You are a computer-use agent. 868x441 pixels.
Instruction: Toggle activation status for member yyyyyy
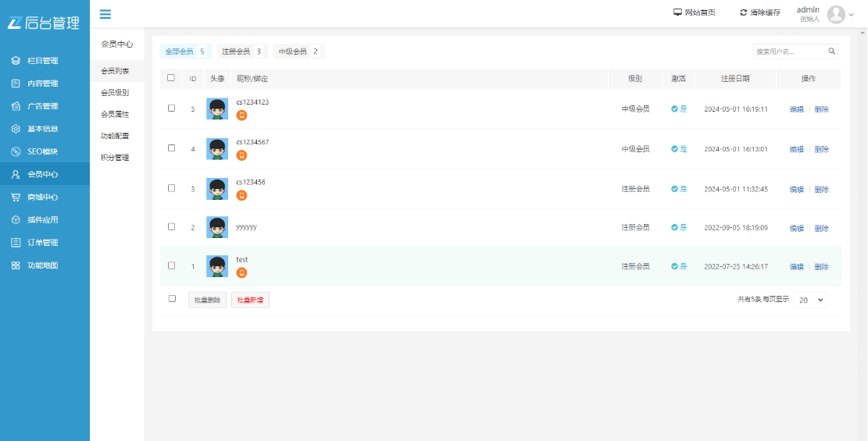click(678, 228)
